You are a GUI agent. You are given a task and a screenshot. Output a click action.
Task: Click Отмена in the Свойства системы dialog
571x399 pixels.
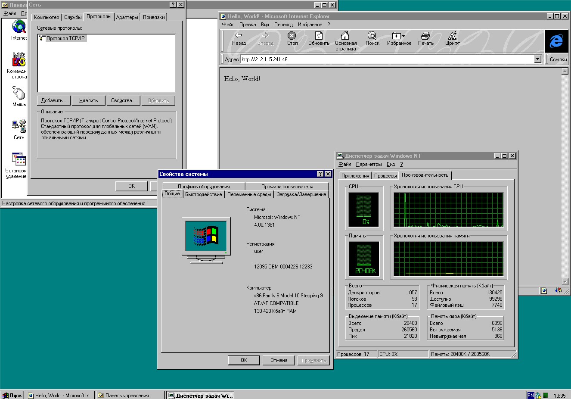coord(279,360)
